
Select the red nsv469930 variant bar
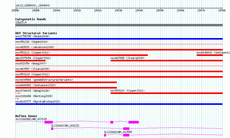click(x=119, y=50)
